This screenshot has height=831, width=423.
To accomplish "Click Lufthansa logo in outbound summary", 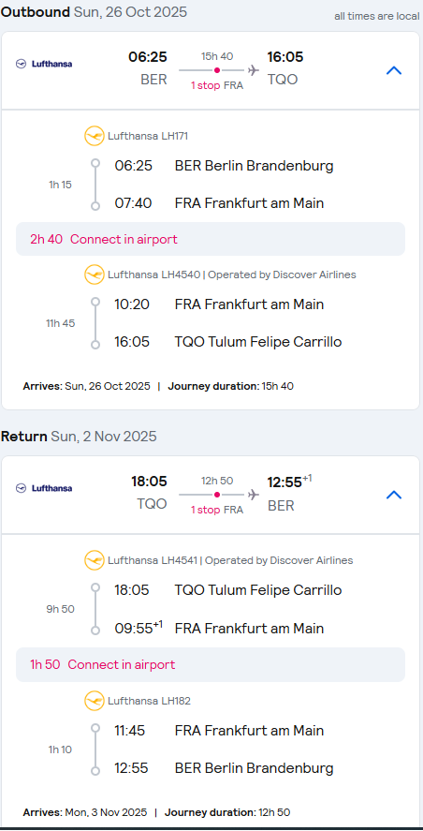I will (x=44, y=64).
